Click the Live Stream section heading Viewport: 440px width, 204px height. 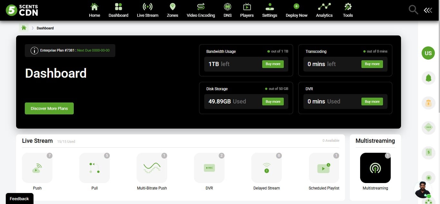pyautogui.click(x=37, y=141)
